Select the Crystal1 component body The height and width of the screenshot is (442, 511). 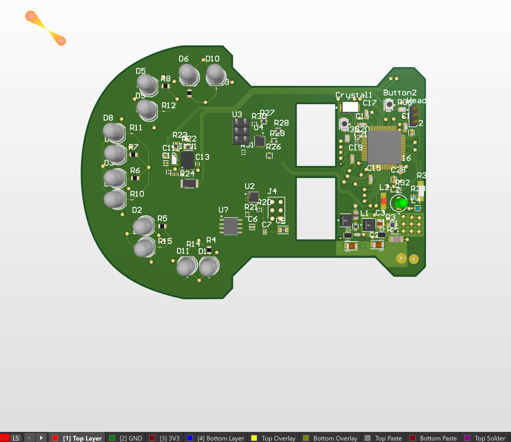[x=350, y=107]
